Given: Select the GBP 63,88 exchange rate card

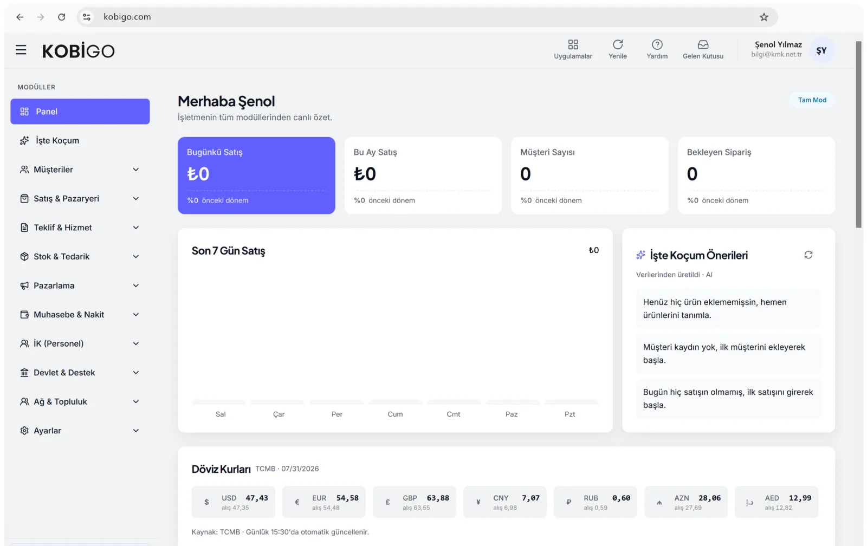Looking at the screenshot, I should coord(415,502).
